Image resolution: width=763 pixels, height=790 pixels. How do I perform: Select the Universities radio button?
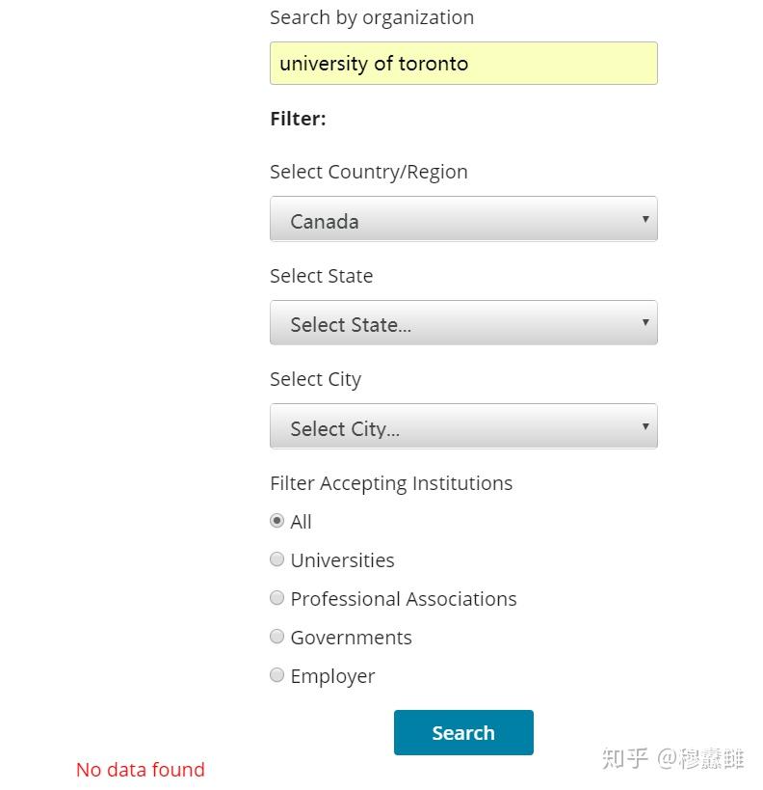(276, 558)
